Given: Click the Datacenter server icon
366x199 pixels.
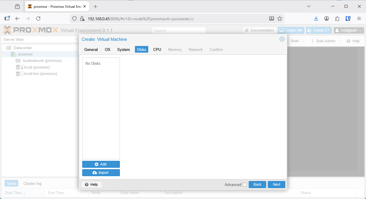Looking at the screenshot, I should point(9,48).
